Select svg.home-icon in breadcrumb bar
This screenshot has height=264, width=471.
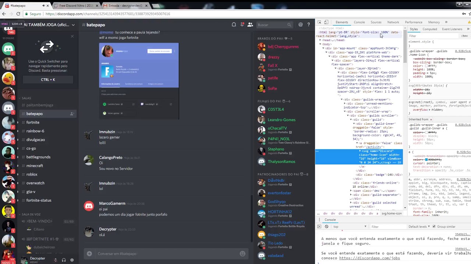tap(391, 213)
